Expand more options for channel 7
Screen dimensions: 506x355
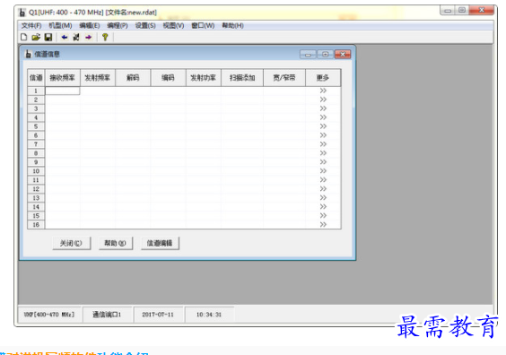[323, 144]
